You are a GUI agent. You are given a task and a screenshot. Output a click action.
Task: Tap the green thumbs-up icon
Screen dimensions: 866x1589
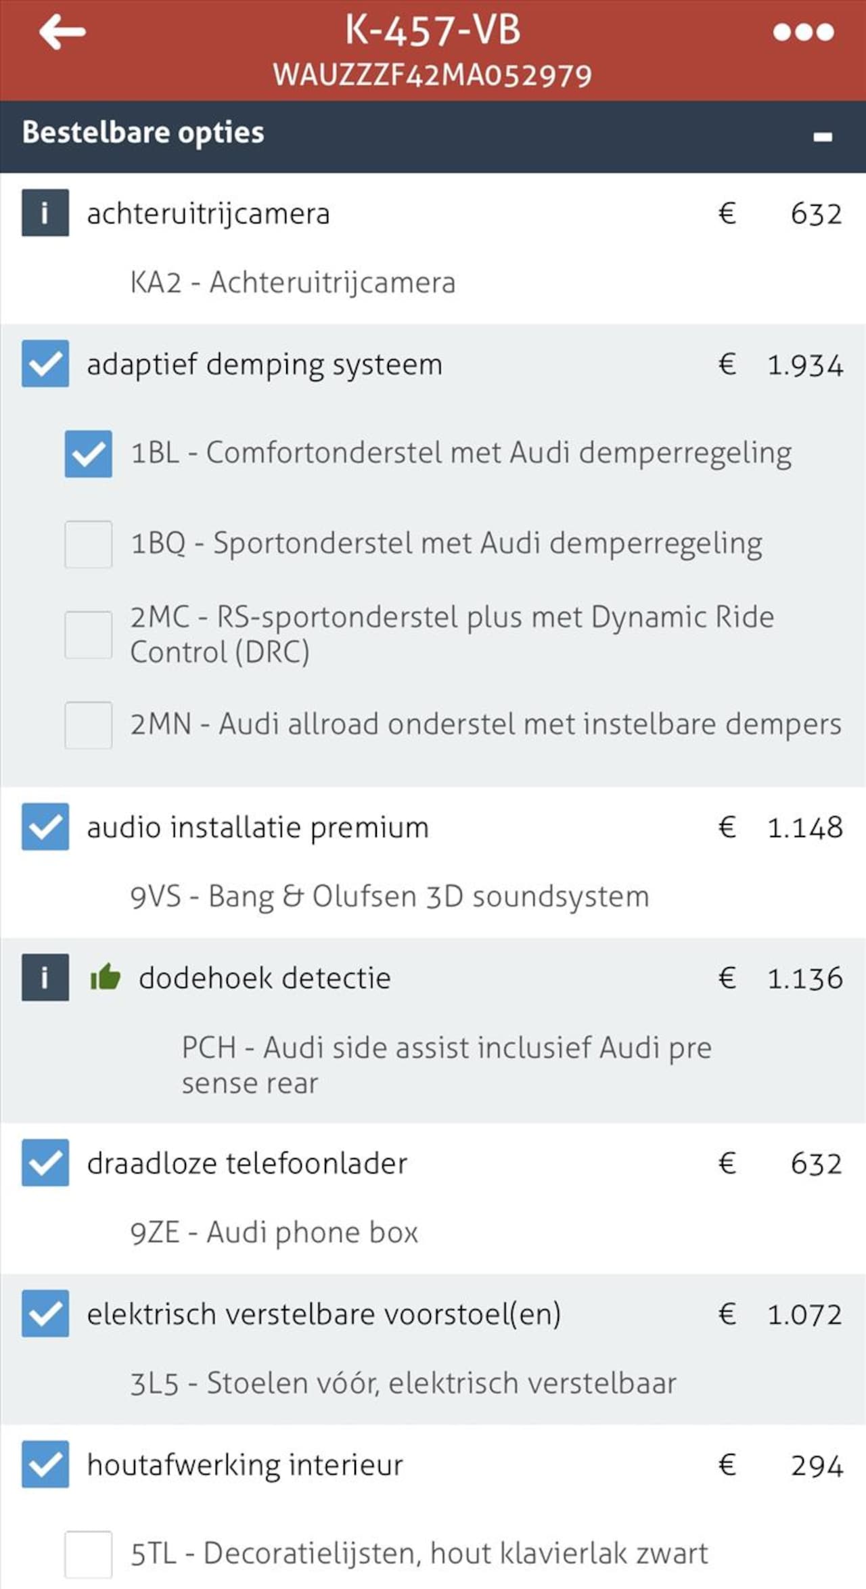(x=105, y=977)
